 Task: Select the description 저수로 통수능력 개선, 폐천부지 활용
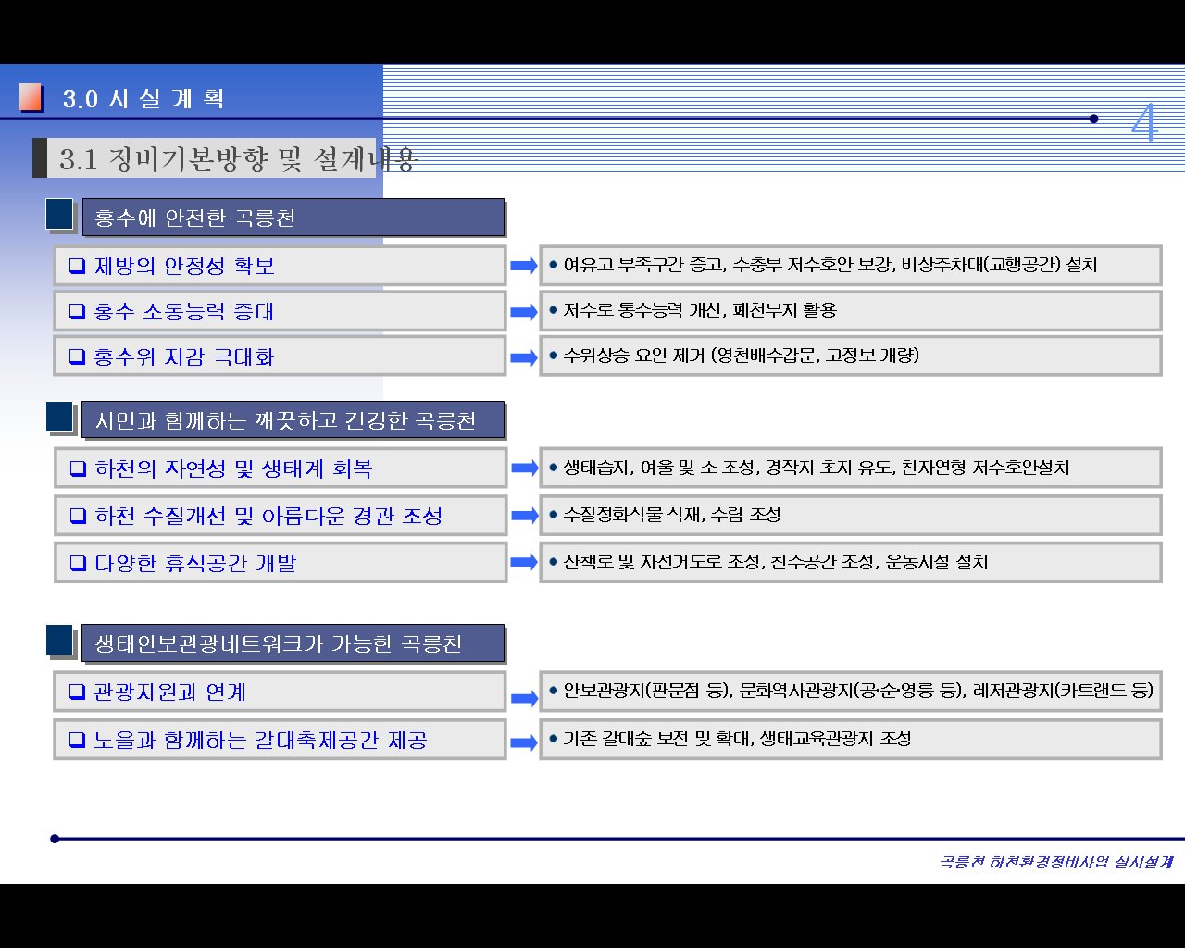851,310
